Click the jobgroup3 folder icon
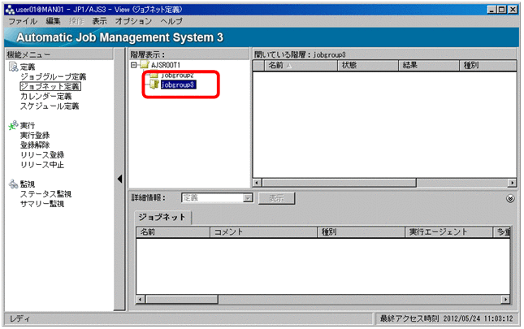 point(154,84)
